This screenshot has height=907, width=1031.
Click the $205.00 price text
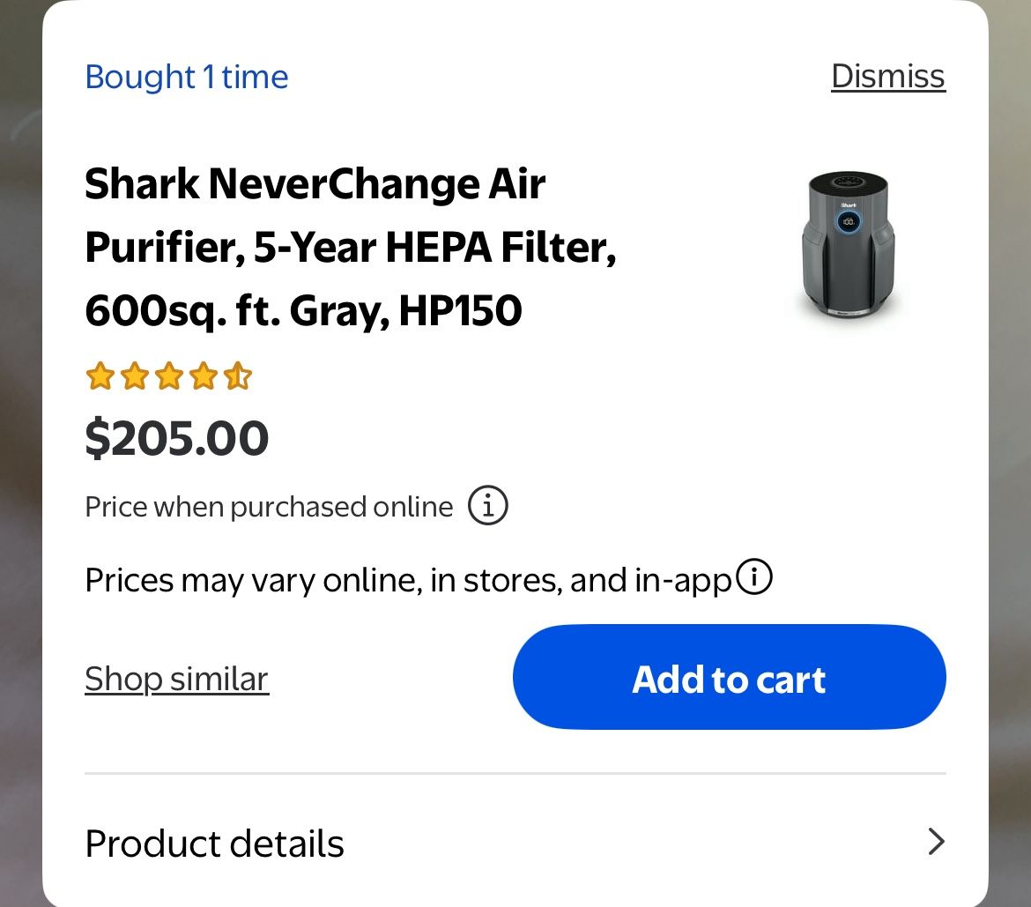(x=177, y=438)
